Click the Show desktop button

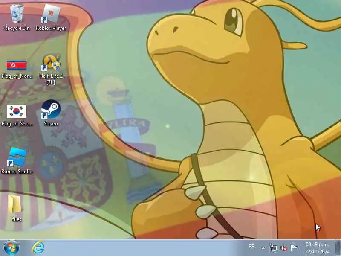coord(338,248)
